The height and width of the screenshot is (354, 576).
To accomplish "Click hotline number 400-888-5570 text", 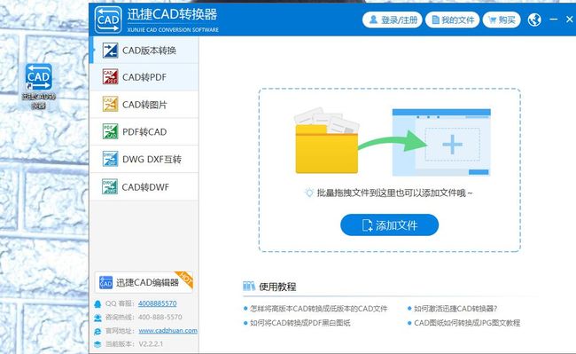I will coord(160,317).
